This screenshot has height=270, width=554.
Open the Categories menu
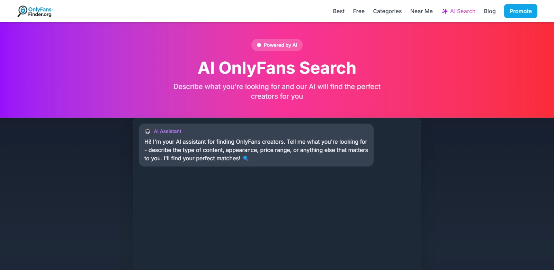pos(387,11)
